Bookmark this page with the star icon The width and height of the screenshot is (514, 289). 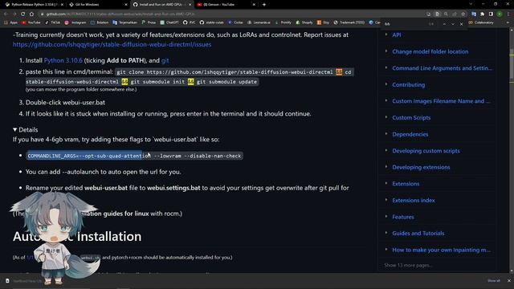coord(463,14)
